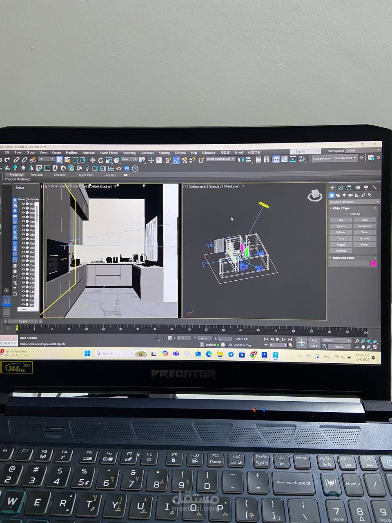Viewport: 392px width, 523px height.
Task: Toggle visibility eye of first scene object
Action: pyautogui.click(x=23, y=204)
